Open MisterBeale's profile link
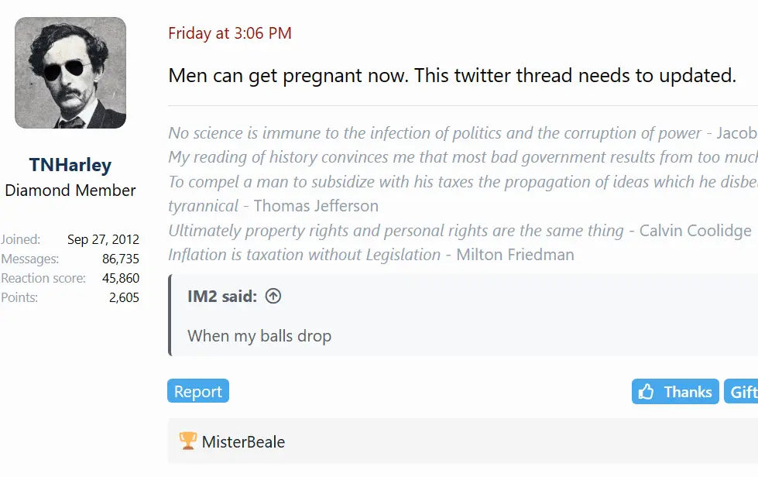This screenshot has width=758, height=477. pyautogui.click(x=243, y=442)
